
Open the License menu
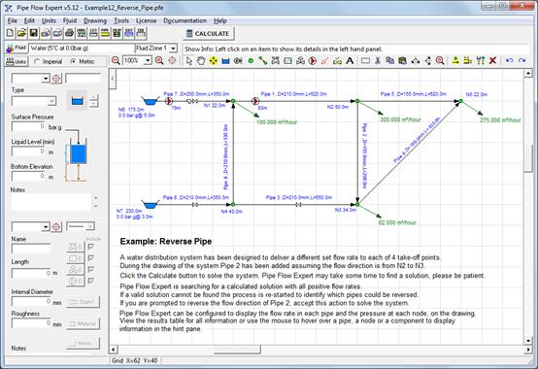[x=146, y=20]
